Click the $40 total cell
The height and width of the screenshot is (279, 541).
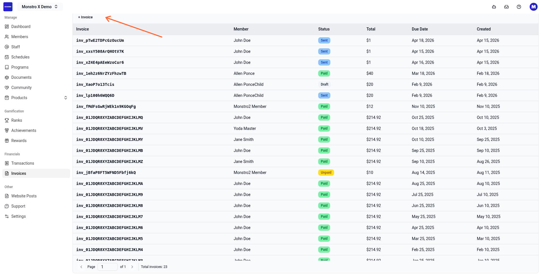370,73
